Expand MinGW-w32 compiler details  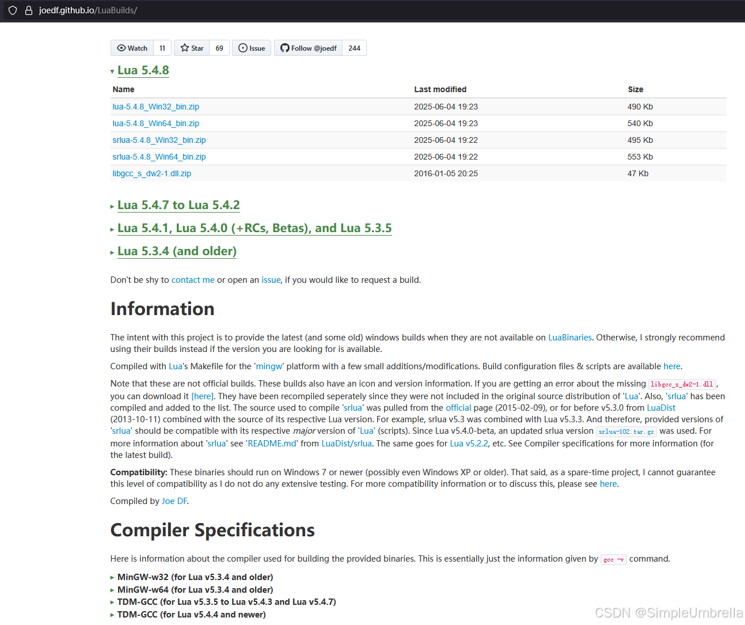[195, 577]
